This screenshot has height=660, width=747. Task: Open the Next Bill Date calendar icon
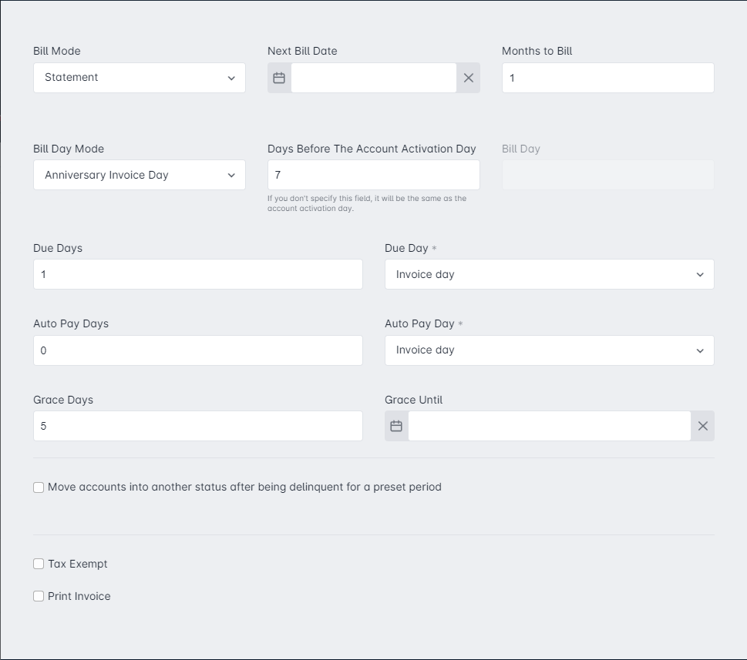click(x=279, y=78)
